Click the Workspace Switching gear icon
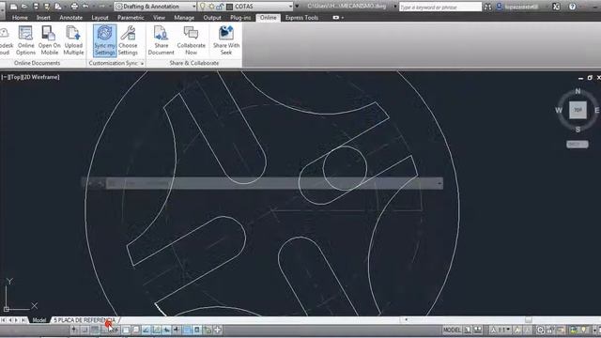The width and height of the screenshot is (601, 338). (540, 330)
